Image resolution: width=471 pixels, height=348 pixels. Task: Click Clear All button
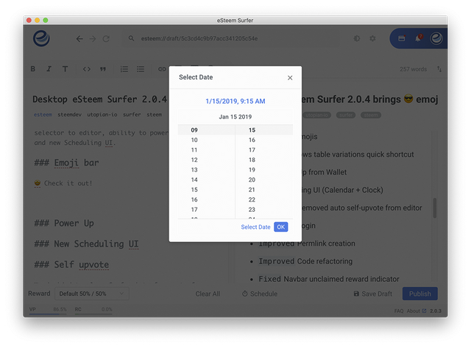(208, 294)
